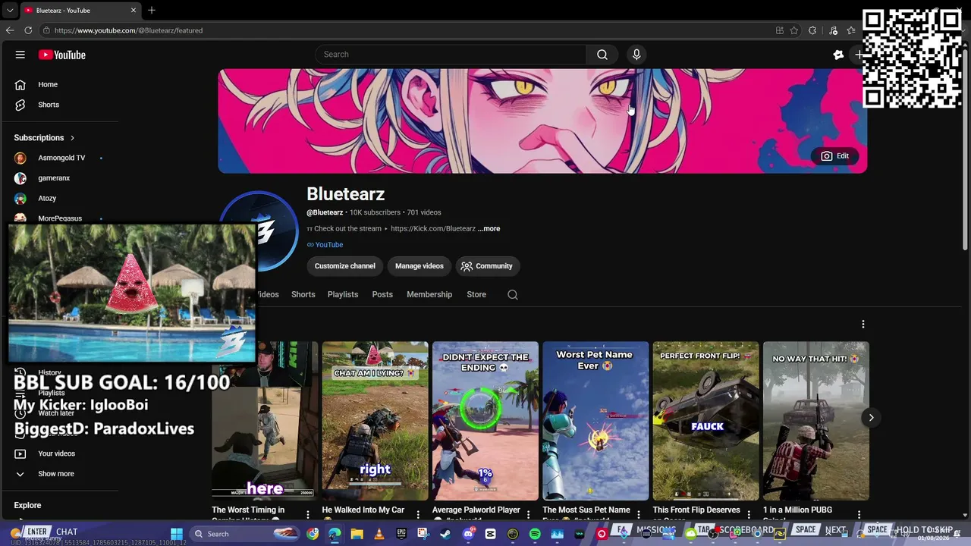Click the "Bluetearz" channel name heading
Image resolution: width=971 pixels, height=546 pixels.
(x=346, y=194)
